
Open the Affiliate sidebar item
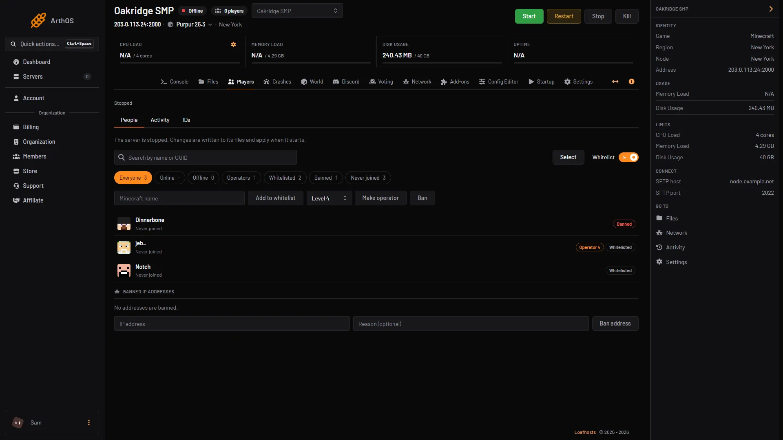(x=52, y=200)
